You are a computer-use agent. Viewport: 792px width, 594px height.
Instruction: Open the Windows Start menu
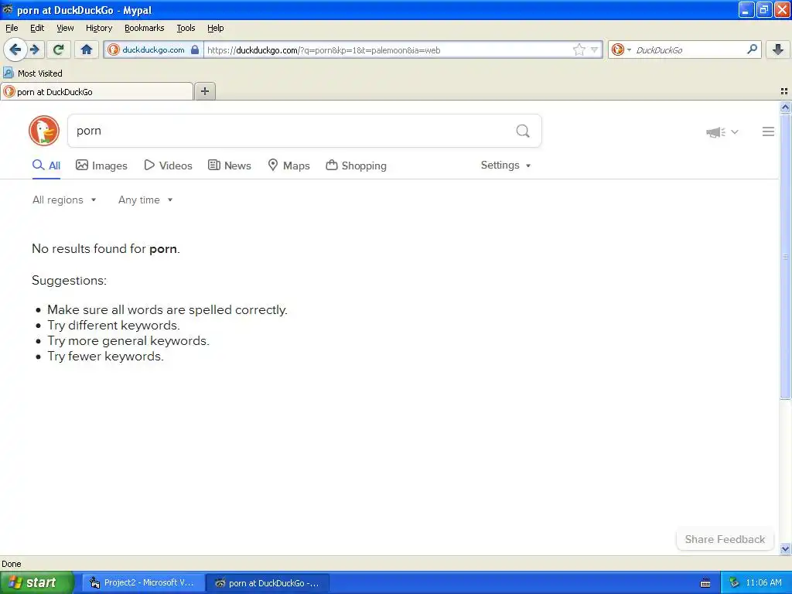(37, 583)
